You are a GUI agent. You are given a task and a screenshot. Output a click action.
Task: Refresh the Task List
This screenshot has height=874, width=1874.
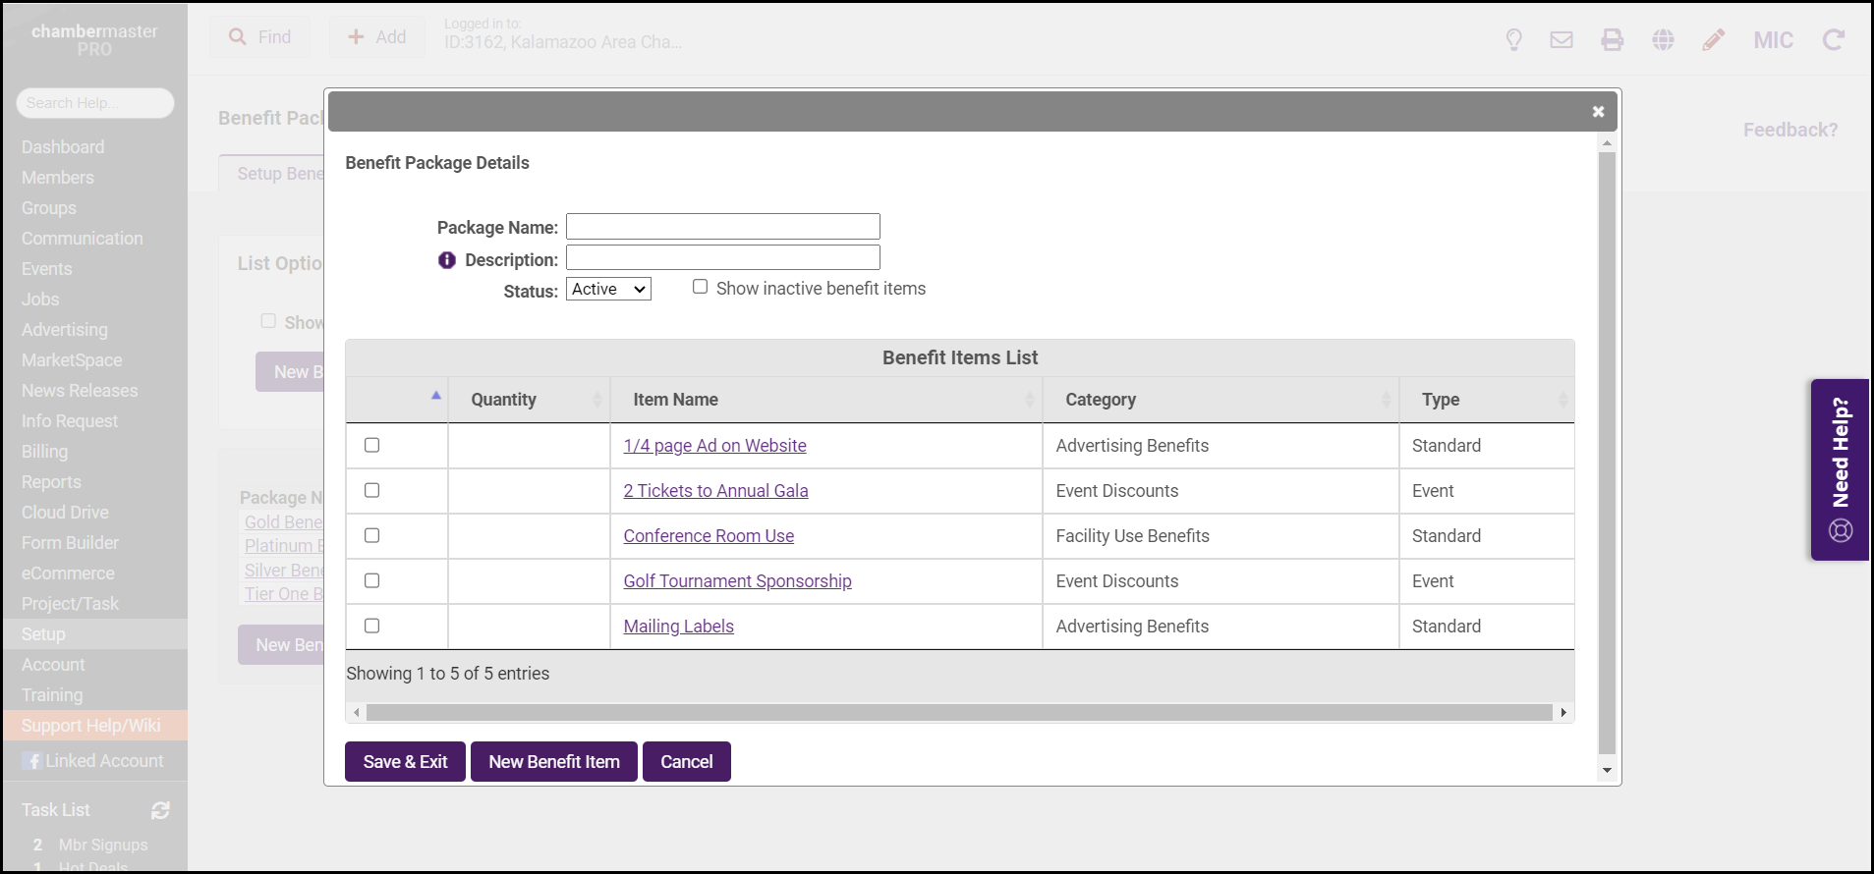click(160, 810)
